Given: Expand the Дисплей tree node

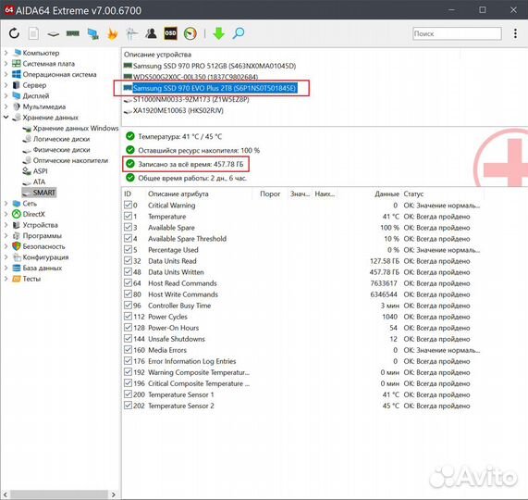Looking at the screenshot, I should coord(6,95).
